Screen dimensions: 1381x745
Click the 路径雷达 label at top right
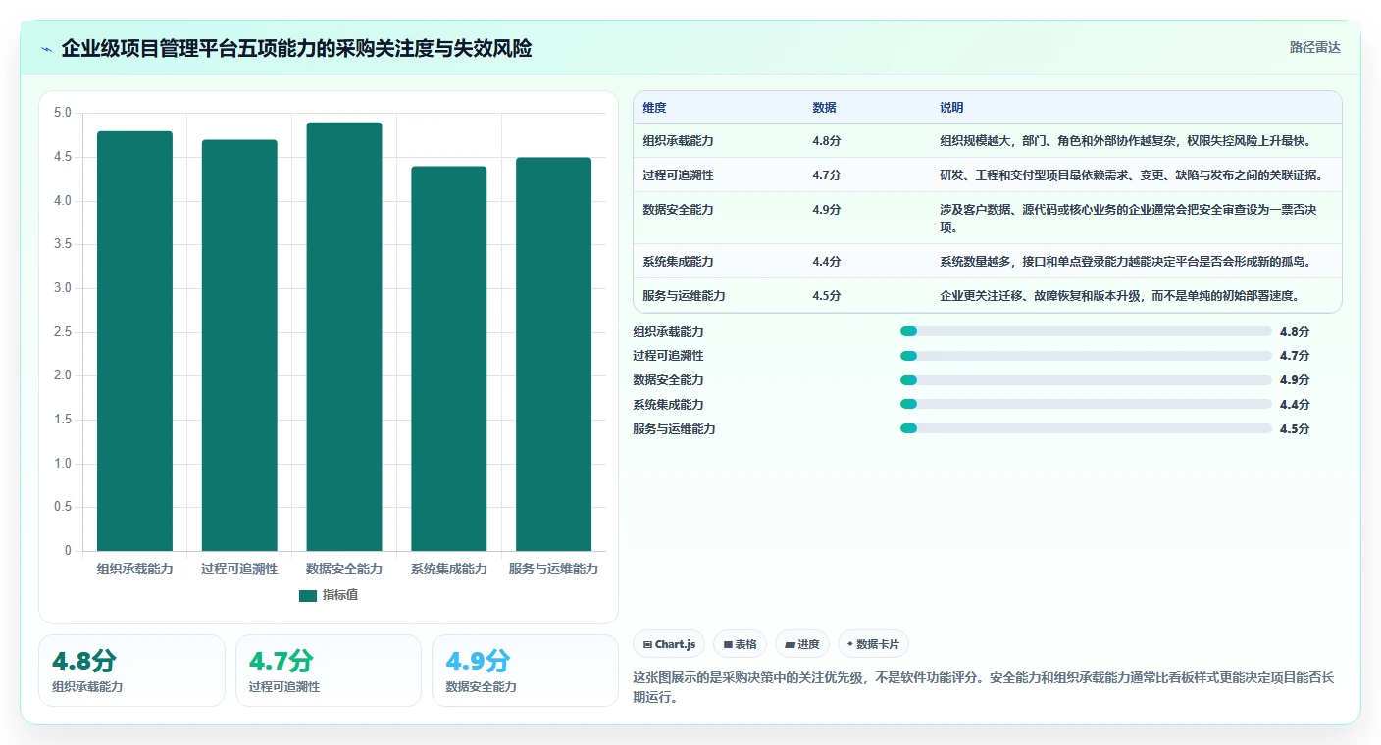[x=1314, y=47]
